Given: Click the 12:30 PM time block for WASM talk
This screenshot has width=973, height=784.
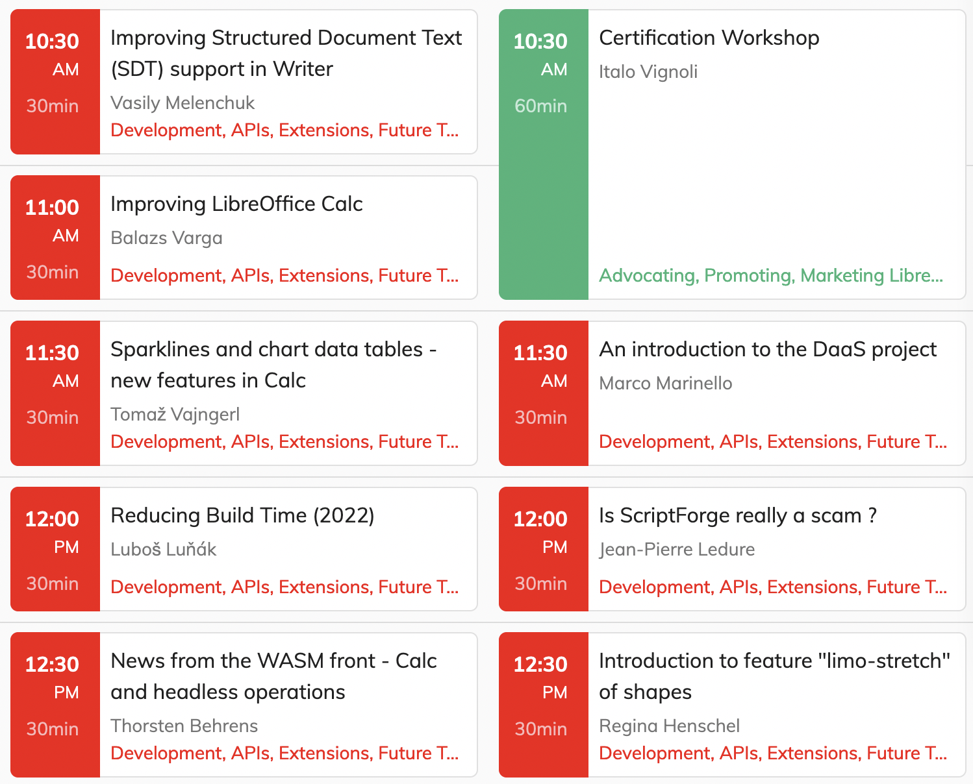Looking at the screenshot, I should click(55, 705).
